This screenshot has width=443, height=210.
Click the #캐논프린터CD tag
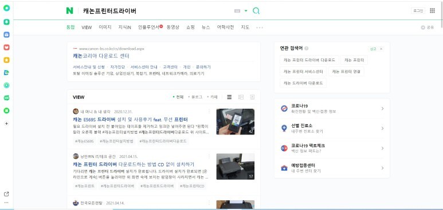click(x=192, y=186)
